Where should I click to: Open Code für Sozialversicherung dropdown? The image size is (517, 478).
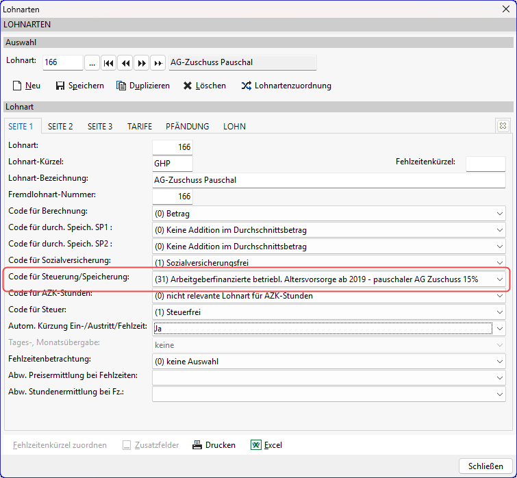[x=329, y=262]
